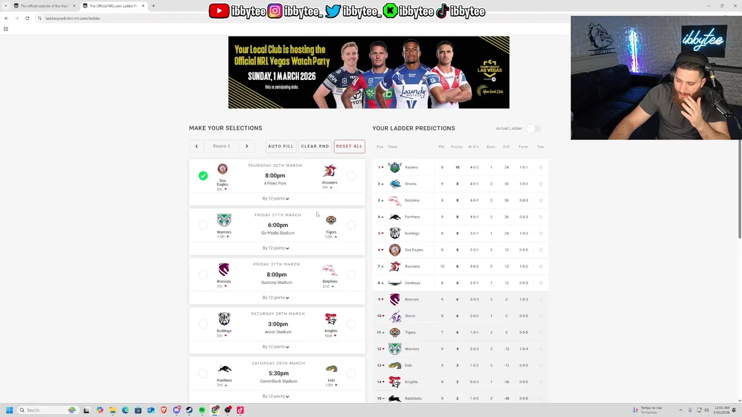The height and width of the screenshot is (417, 742).
Task: Click the Round 4 label
Action: pyautogui.click(x=221, y=147)
